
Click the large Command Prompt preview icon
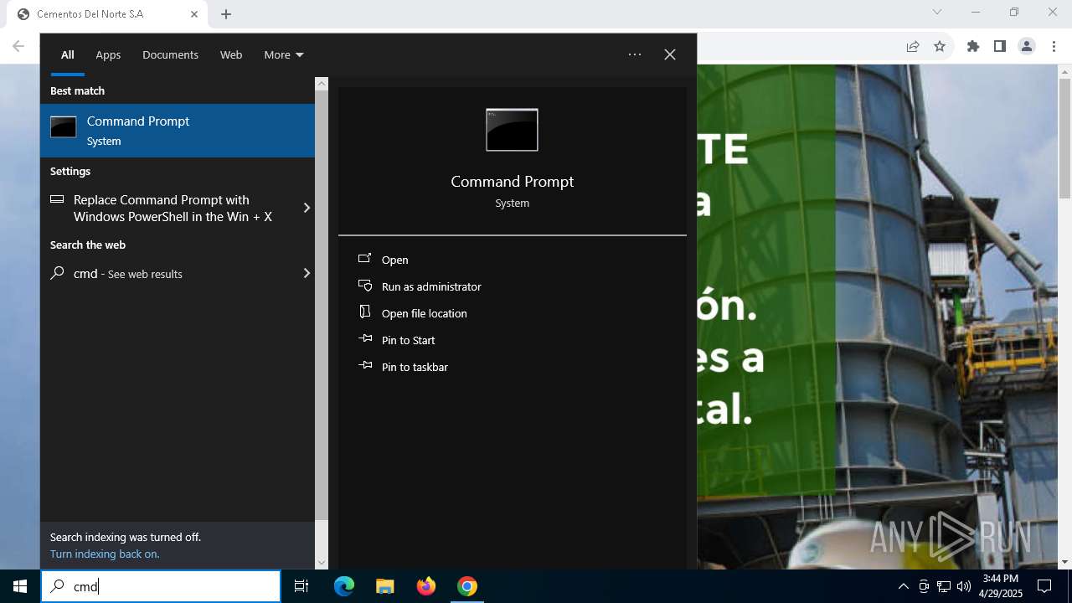[x=512, y=130]
